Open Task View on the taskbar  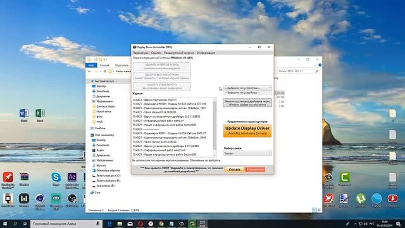click(x=25, y=224)
